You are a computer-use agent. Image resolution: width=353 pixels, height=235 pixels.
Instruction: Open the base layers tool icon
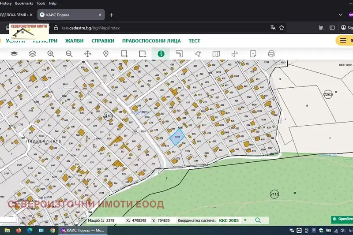[x=14, y=54]
